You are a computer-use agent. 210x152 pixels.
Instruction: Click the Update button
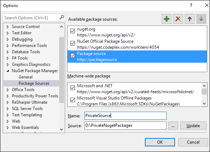point(193,126)
